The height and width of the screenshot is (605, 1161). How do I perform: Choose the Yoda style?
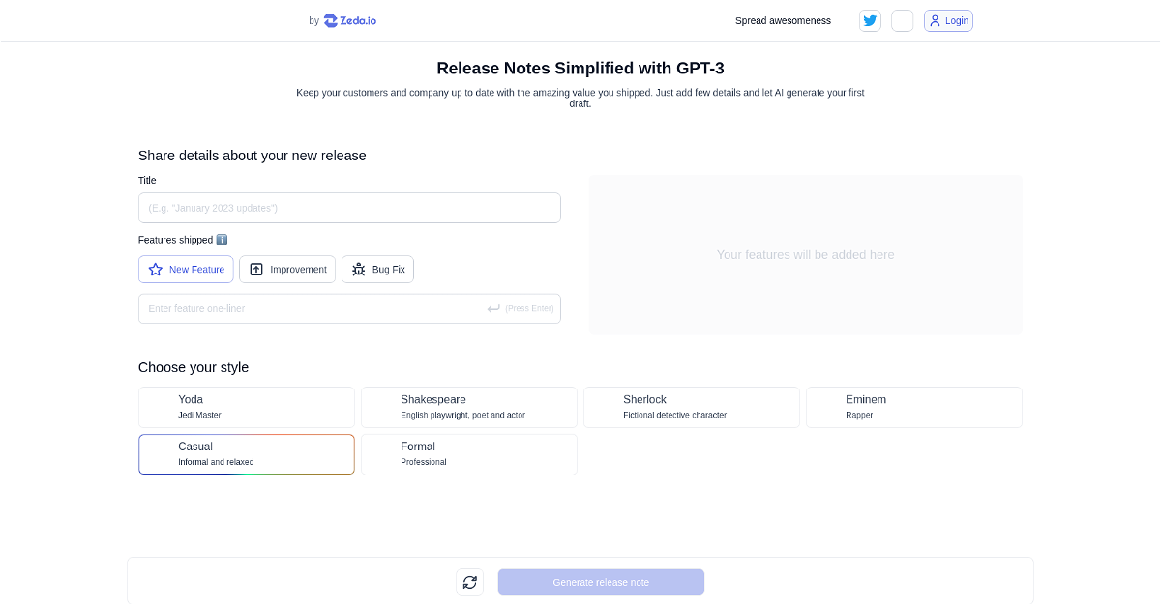[x=247, y=407]
